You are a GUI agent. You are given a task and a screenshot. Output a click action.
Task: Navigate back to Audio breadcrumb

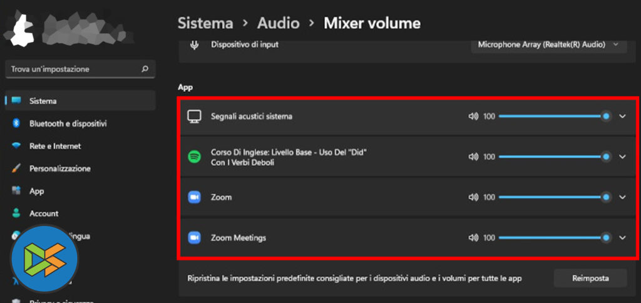coord(279,23)
